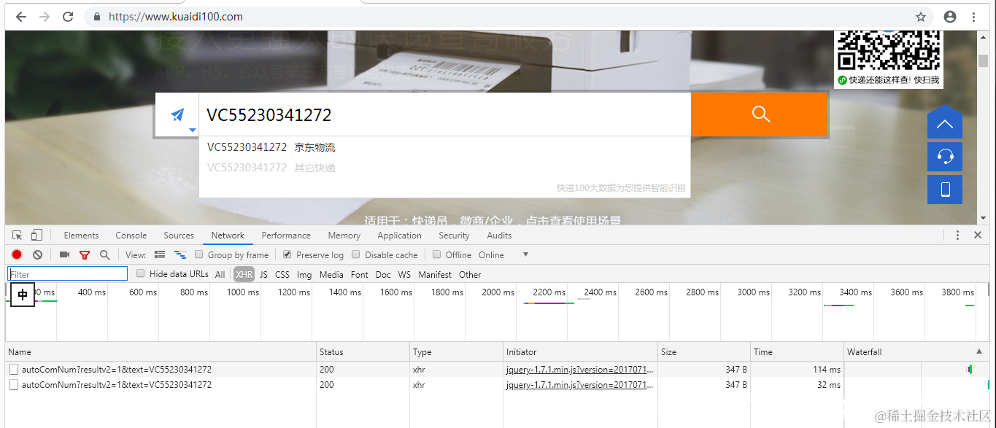Filter requests by Font
The width and height of the screenshot is (996, 428).
pos(360,275)
